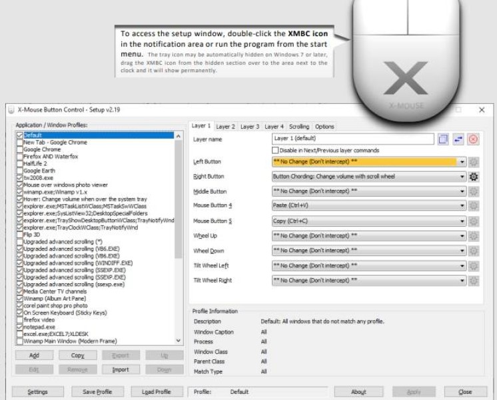Uncheck the Media Center TV channels checkbox
The image size is (497, 400).
(19, 291)
